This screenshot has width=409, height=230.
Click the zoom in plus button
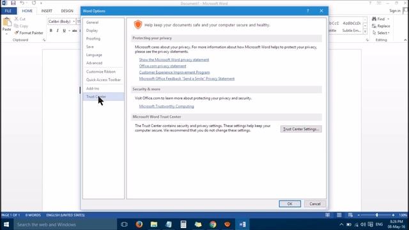393,215
